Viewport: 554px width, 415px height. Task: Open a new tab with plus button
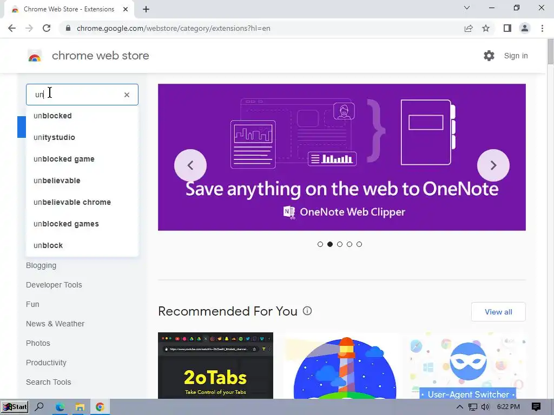point(146,9)
